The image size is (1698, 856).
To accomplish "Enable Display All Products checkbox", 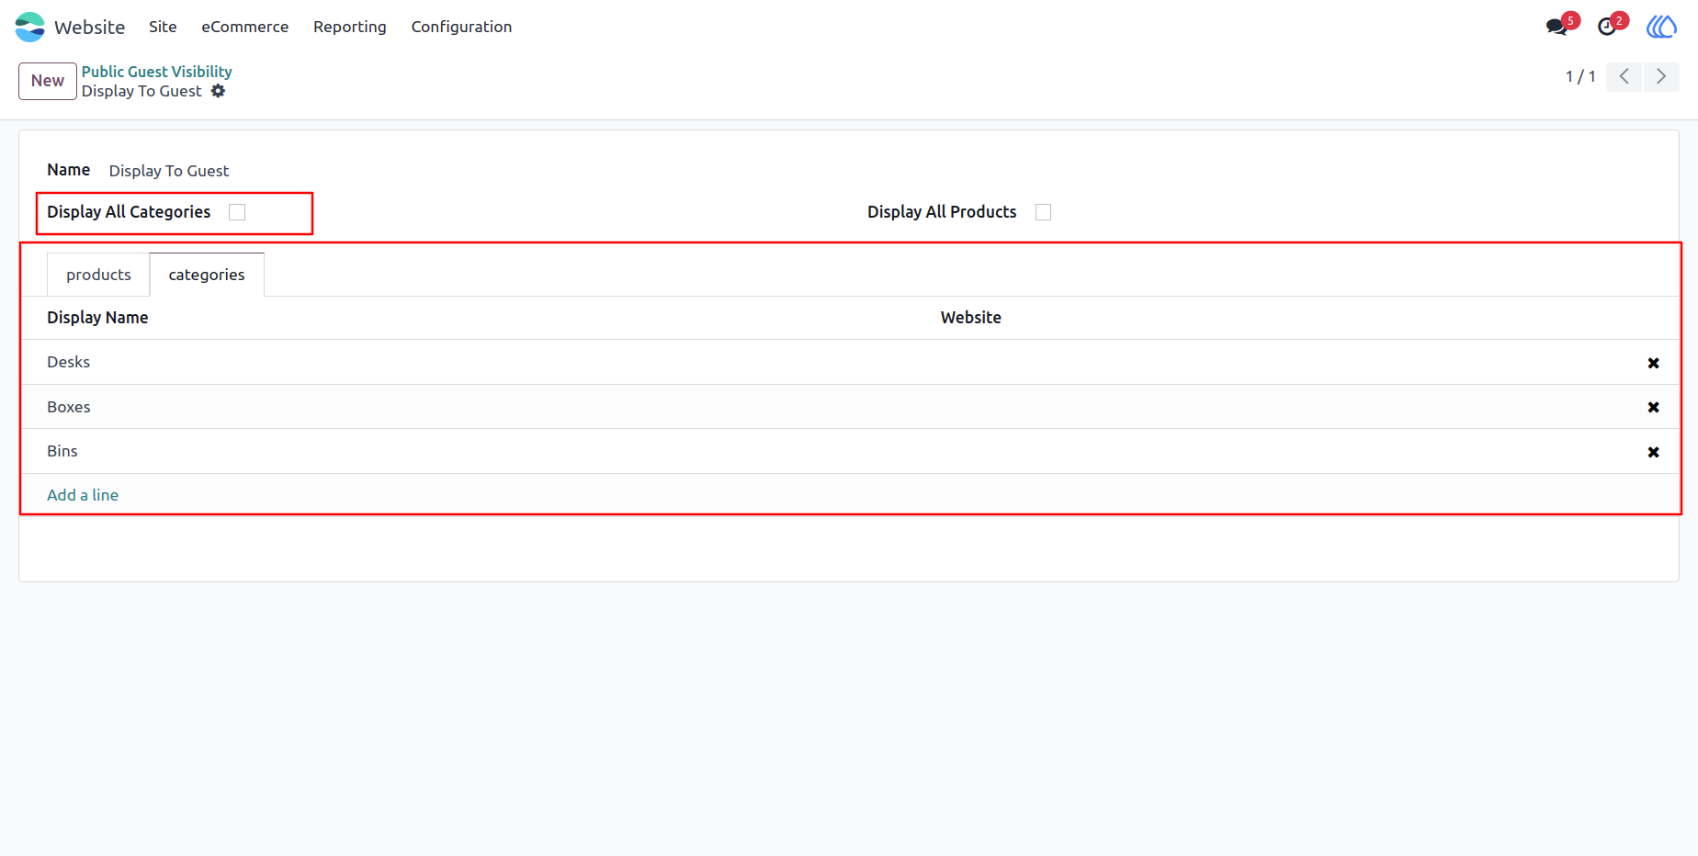I will coord(1043,212).
